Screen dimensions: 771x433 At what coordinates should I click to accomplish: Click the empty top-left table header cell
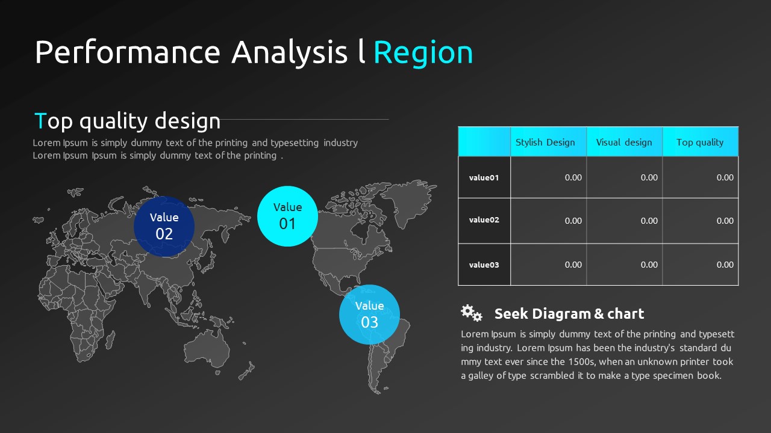(484, 142)
